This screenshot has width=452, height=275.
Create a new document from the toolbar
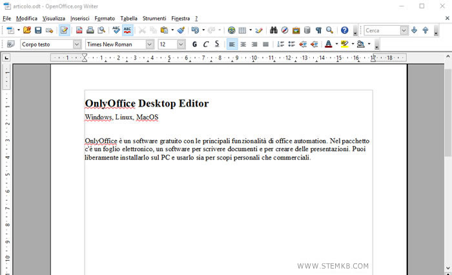tap(10, 30)
